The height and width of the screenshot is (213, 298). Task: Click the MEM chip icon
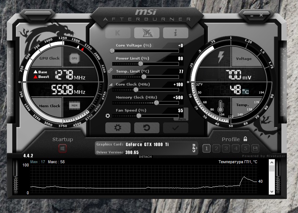[74, 105]
